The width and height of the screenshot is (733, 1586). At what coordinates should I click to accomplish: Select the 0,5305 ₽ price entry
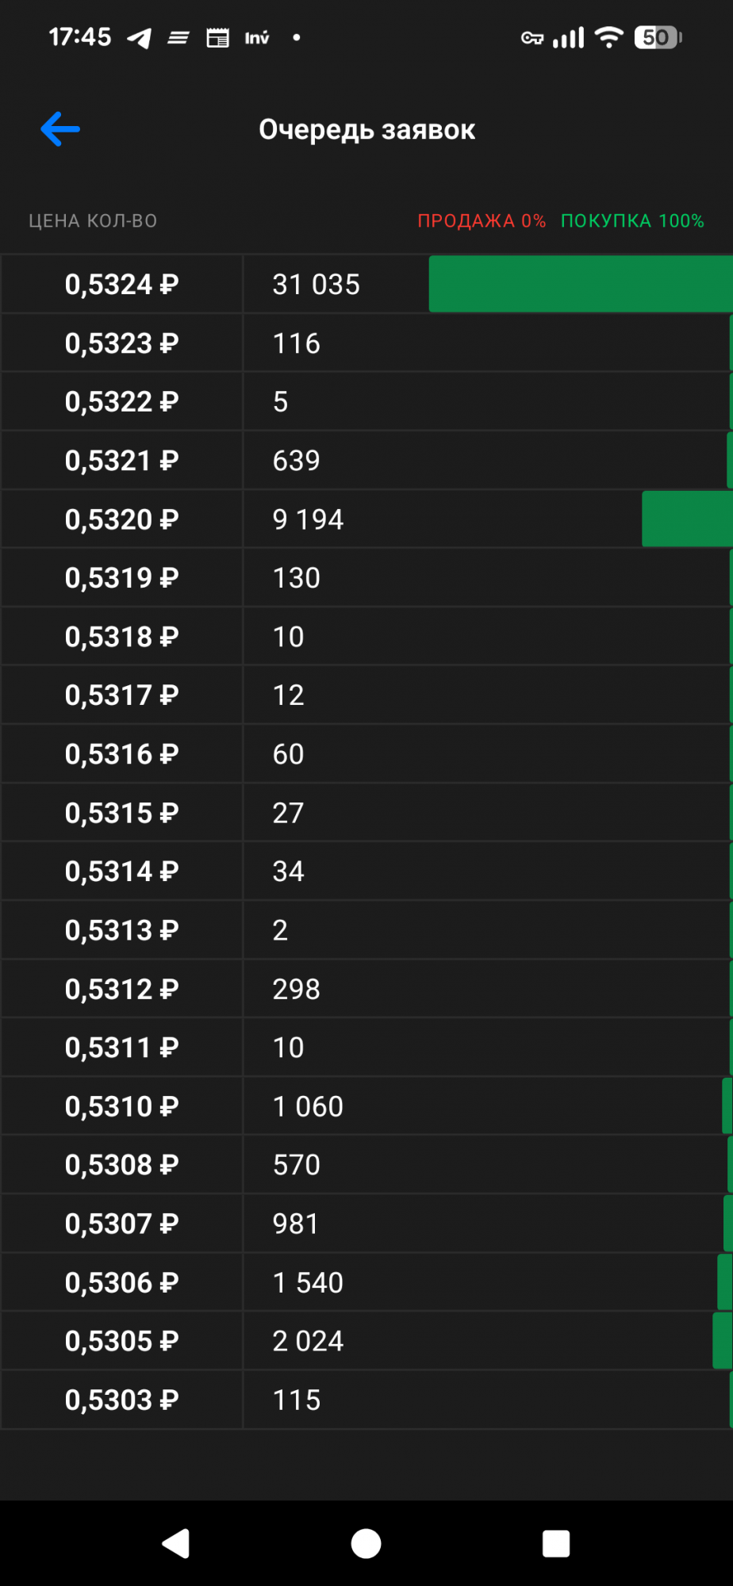coord(121,1341)
